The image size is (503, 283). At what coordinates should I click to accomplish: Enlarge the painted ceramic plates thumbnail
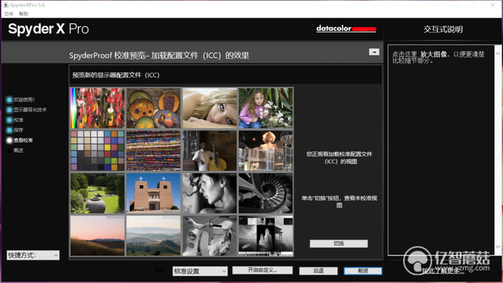153,108
